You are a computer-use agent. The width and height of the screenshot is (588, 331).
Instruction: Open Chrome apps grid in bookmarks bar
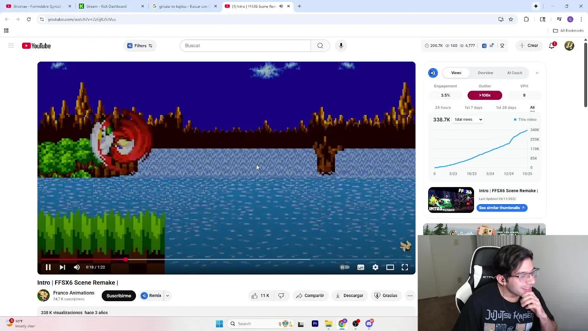[x=6, y=31]
